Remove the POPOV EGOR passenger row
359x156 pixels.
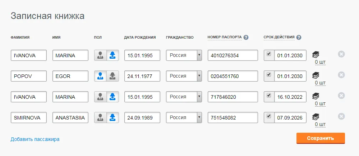click(x=341, y=75)
